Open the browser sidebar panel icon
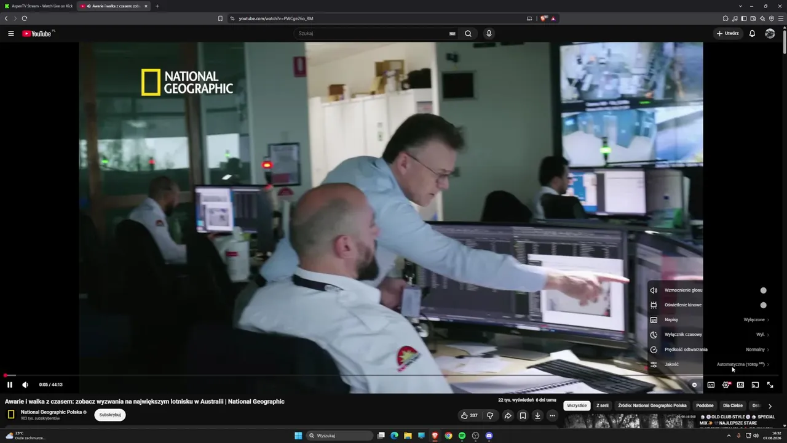 coord(744,18)
